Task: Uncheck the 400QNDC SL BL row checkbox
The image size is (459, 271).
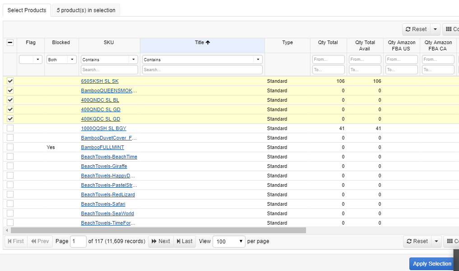Action: click(x=10, y=100)
